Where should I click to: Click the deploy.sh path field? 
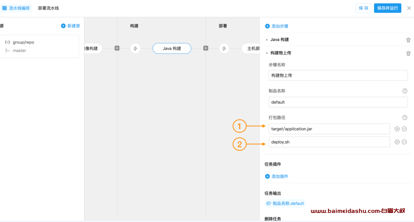pos(329,142)
